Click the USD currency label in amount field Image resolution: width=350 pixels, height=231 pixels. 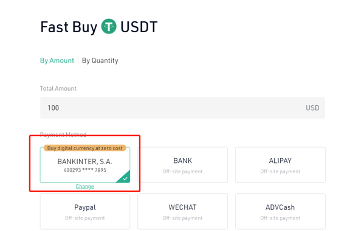(x=312, y=108)
